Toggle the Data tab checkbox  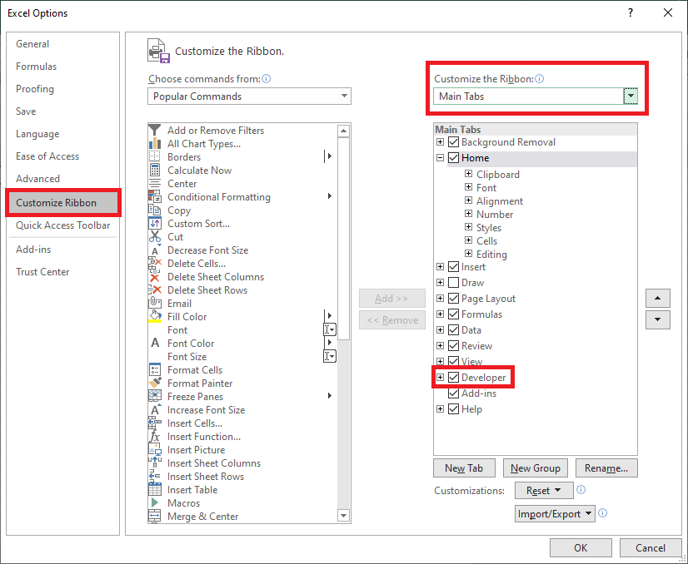click(x=454, y=330)
